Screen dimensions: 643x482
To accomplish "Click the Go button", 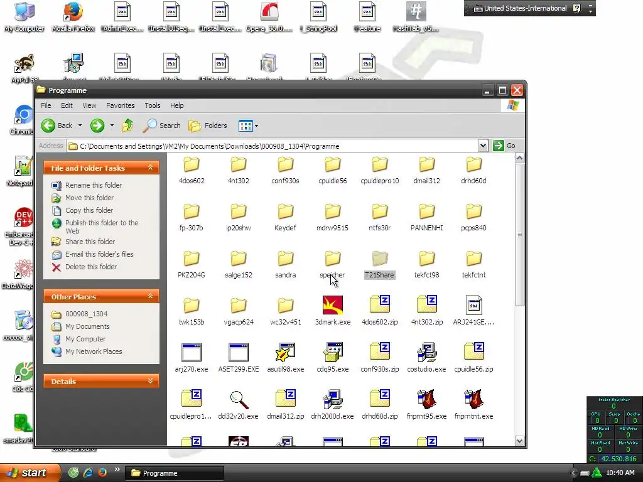I will click(505, 146).
